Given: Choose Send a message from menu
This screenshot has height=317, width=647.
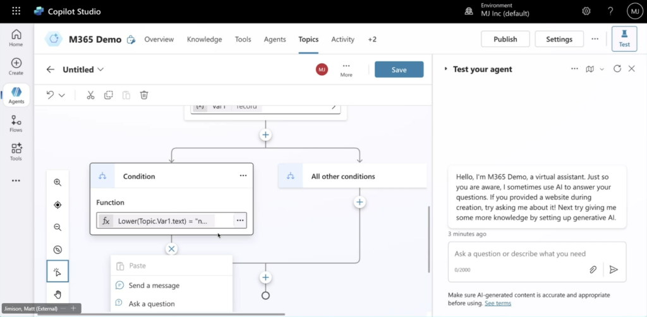Looking at the screenshot, I should click(171, 285).
